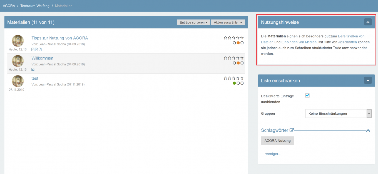The height and width of the screenshot is (174, 378).
Task: Rate Tipps zur Nutzung entry five stars
Action: pyautogui.click(x=242, y=38)
